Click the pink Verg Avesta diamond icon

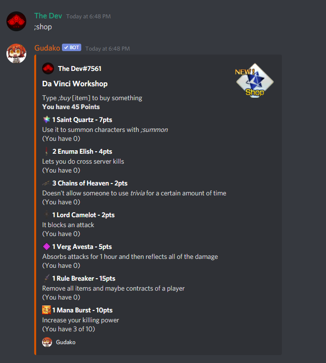(47, 246)
